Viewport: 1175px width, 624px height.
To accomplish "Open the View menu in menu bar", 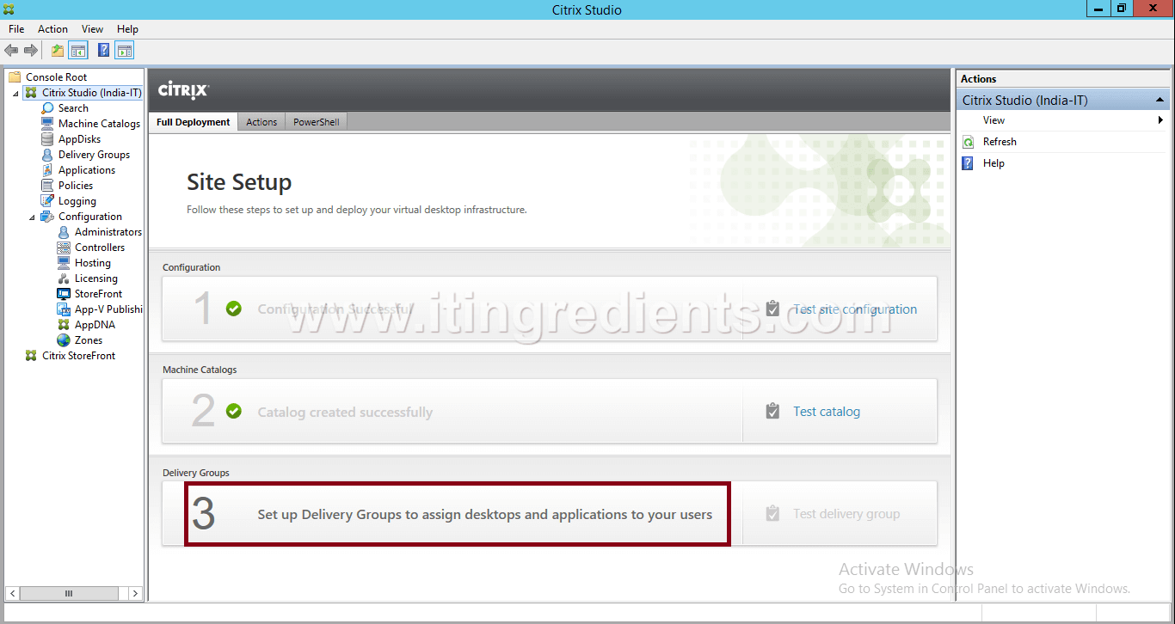I will click(x=92, y=29).
